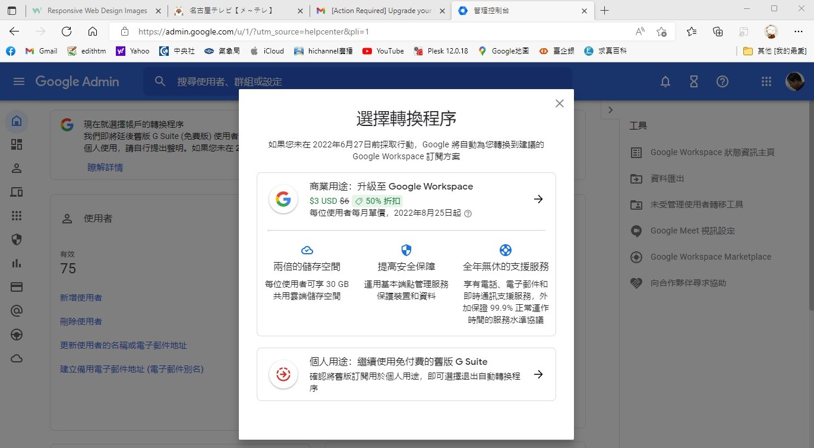This screenshot has width=814, height=448.
Task: Open Reports bar chart icon in sidebar
Action: point(17,263)
